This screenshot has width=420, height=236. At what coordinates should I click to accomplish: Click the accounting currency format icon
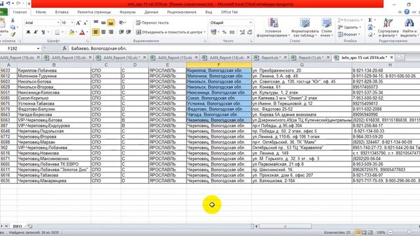(x=213, y=32)
